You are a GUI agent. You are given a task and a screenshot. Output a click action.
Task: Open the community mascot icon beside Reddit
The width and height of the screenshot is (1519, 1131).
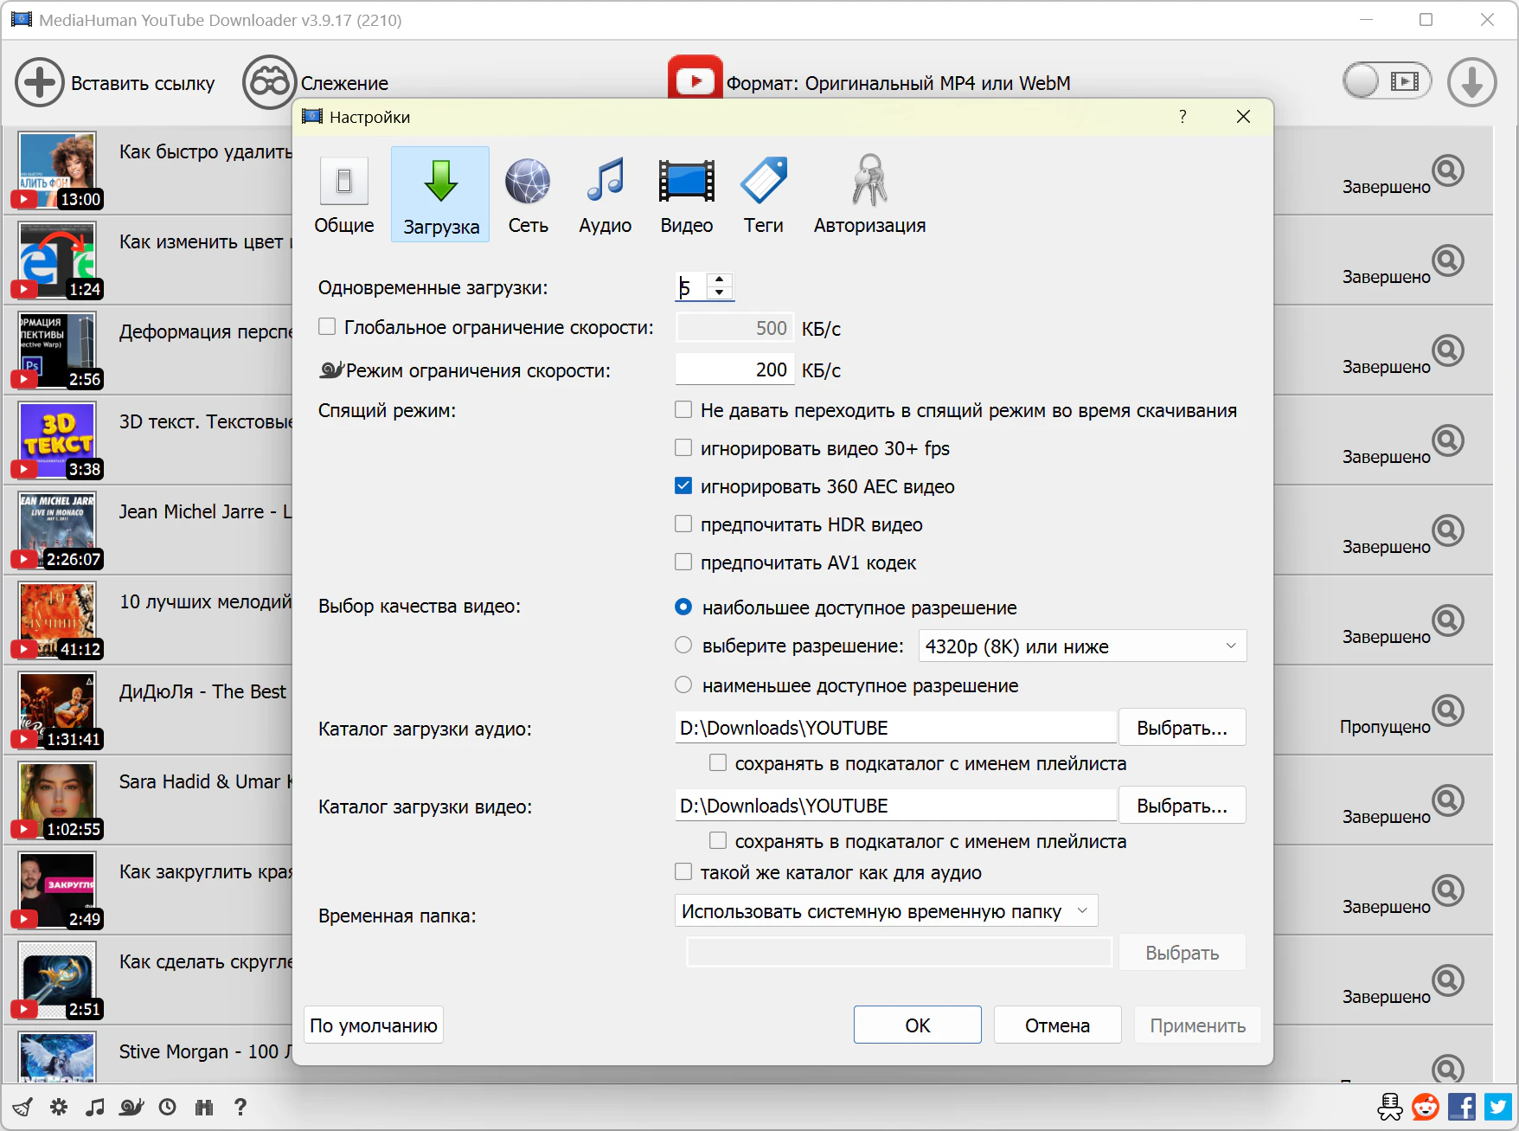point(1390,1107)
